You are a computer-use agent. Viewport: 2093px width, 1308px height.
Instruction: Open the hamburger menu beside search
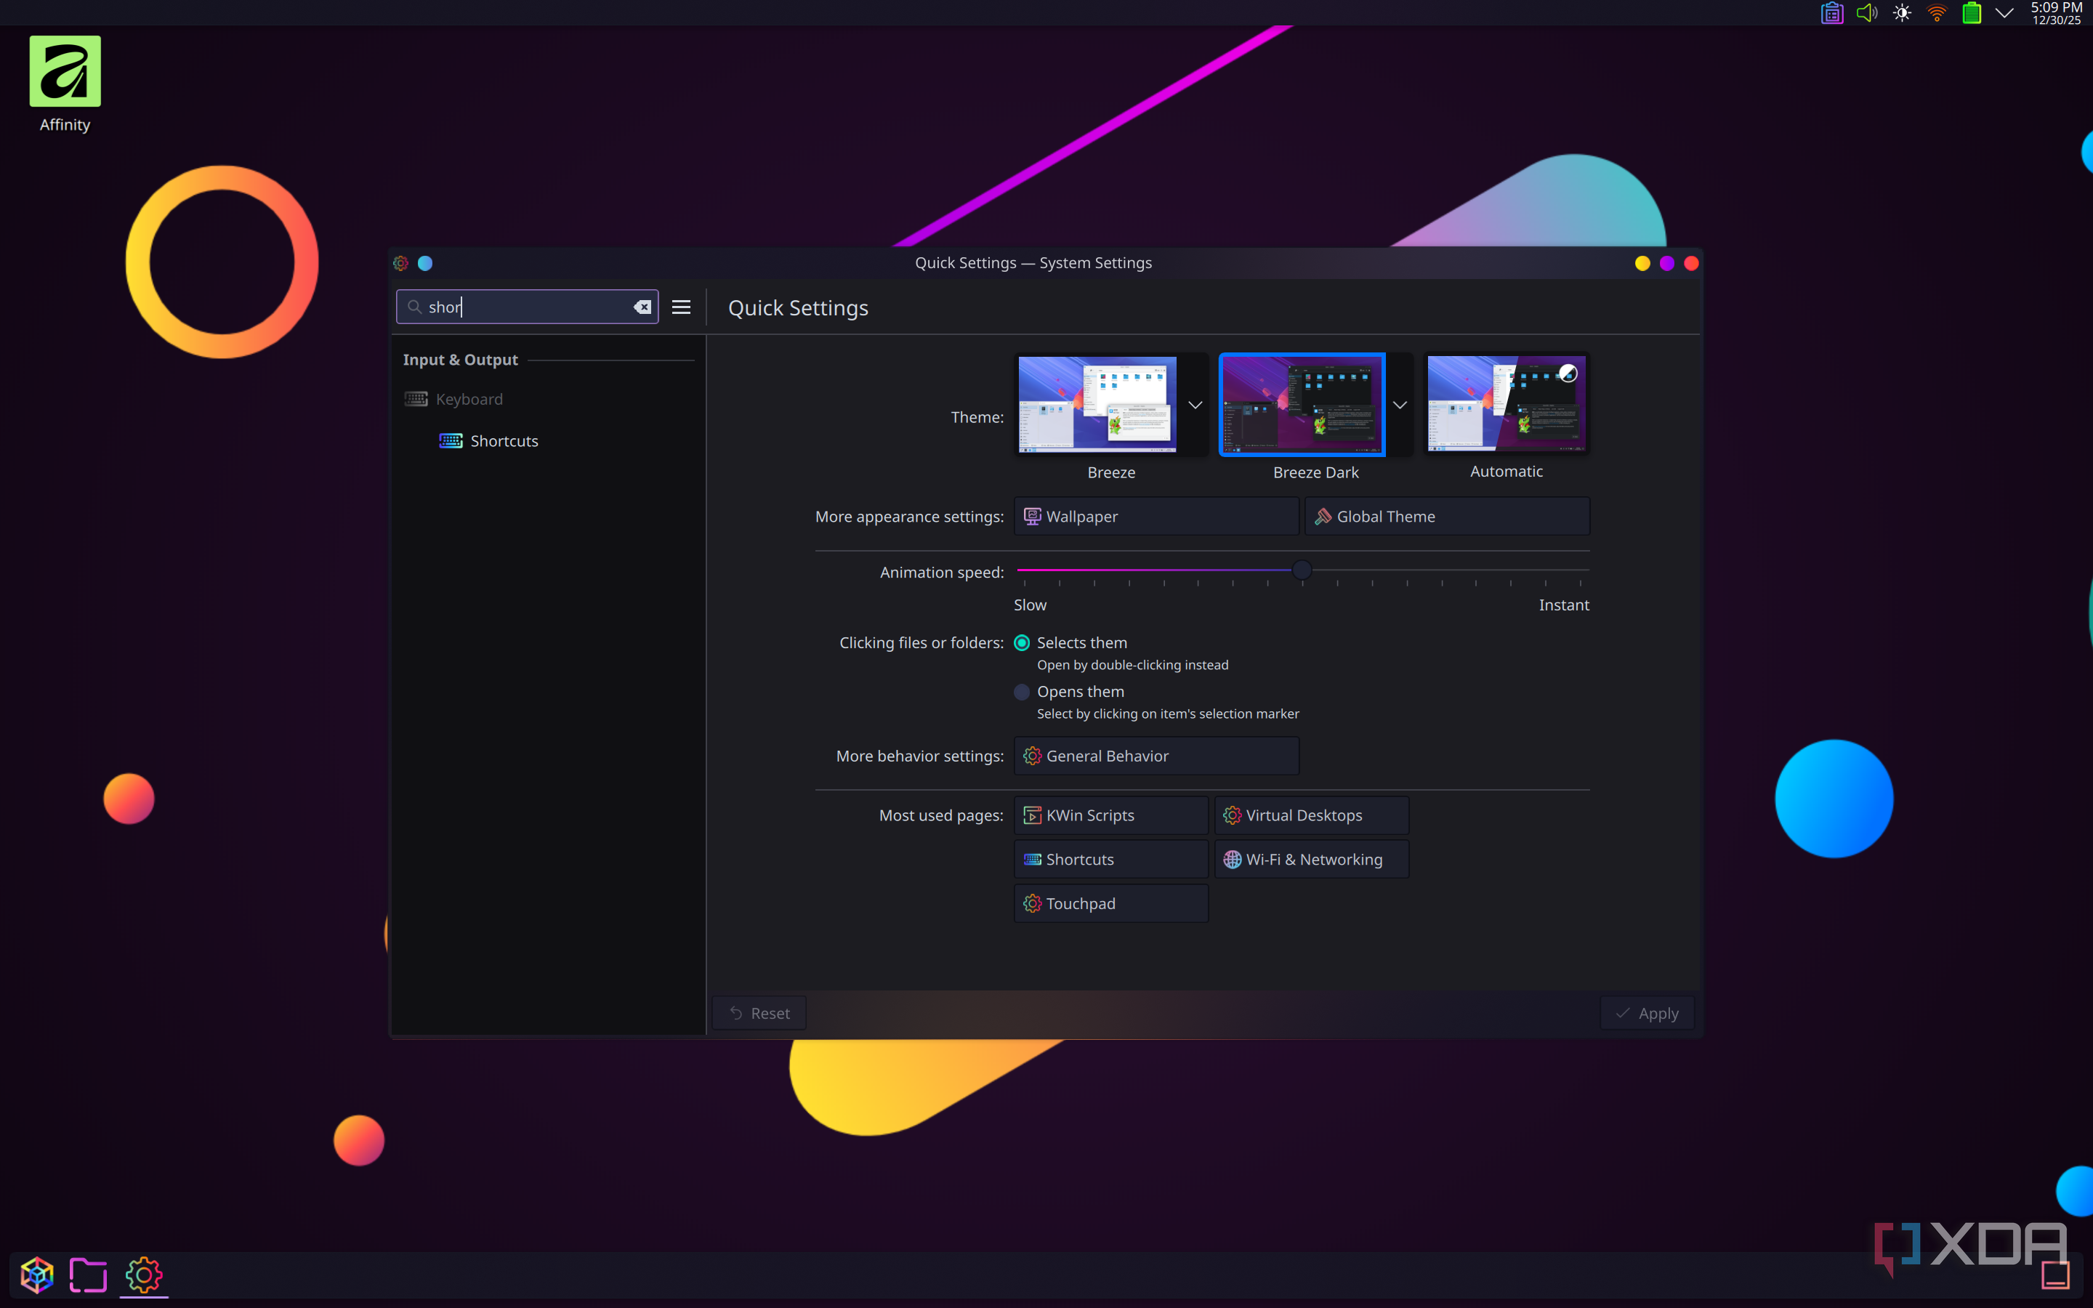point(681,307)
